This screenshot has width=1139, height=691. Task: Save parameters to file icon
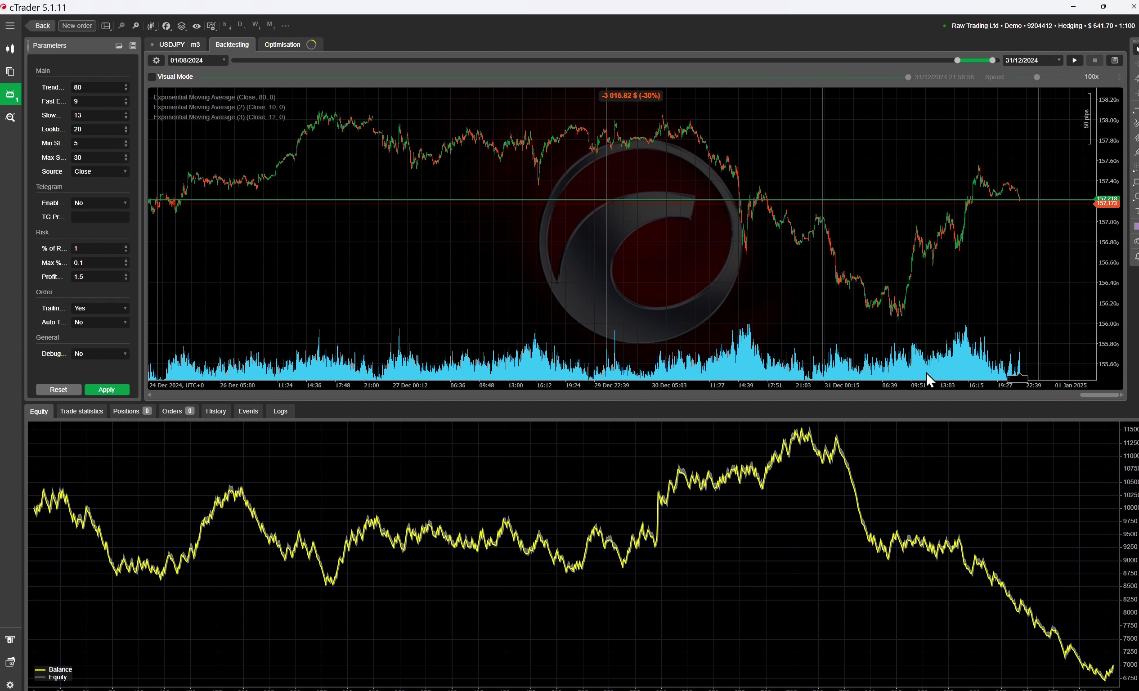pos(133,45)
